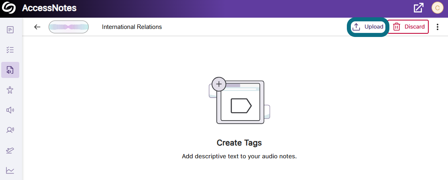Click the AccessNotes logo icon
Viewport: 448px width, 180px height.
8,8
